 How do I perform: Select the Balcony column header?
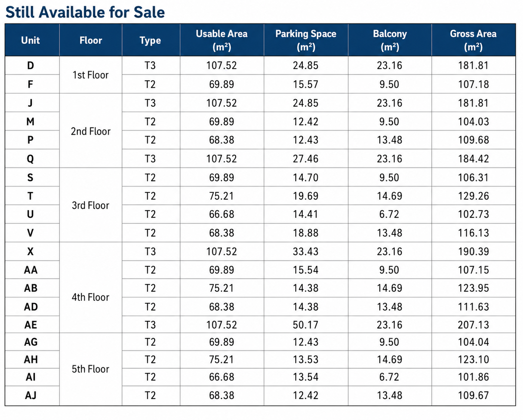pyautogui.click(x=390, y=40)
